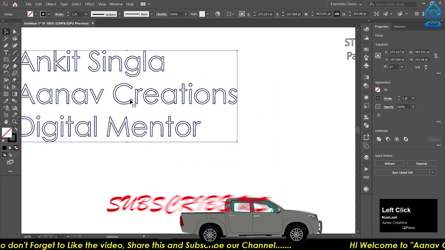Open the Effect menu

pyautogui.click(x=90, y=4)
